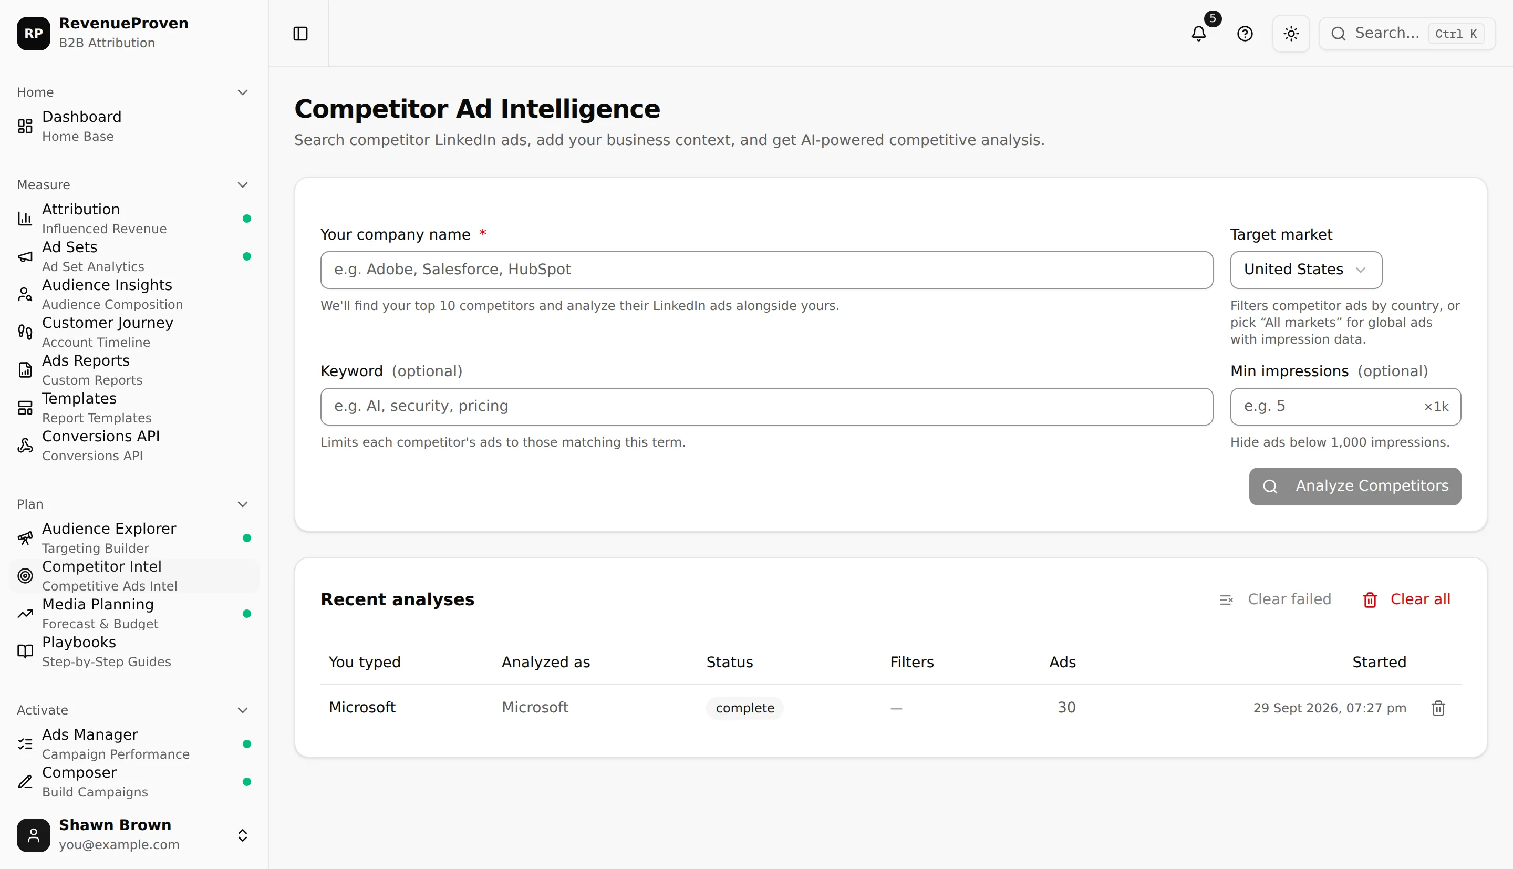Screen dimensions: 1513x869
Task: Open the notifications bell
Action: pos(1199,34)
